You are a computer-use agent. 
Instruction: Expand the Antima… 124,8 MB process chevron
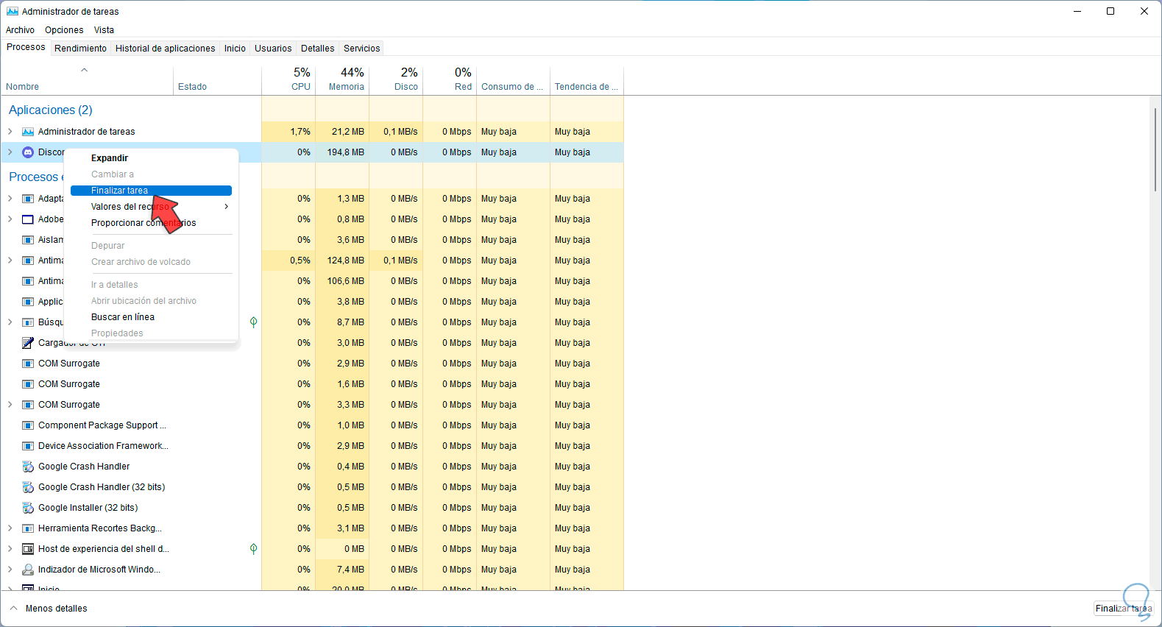[10, 261]
